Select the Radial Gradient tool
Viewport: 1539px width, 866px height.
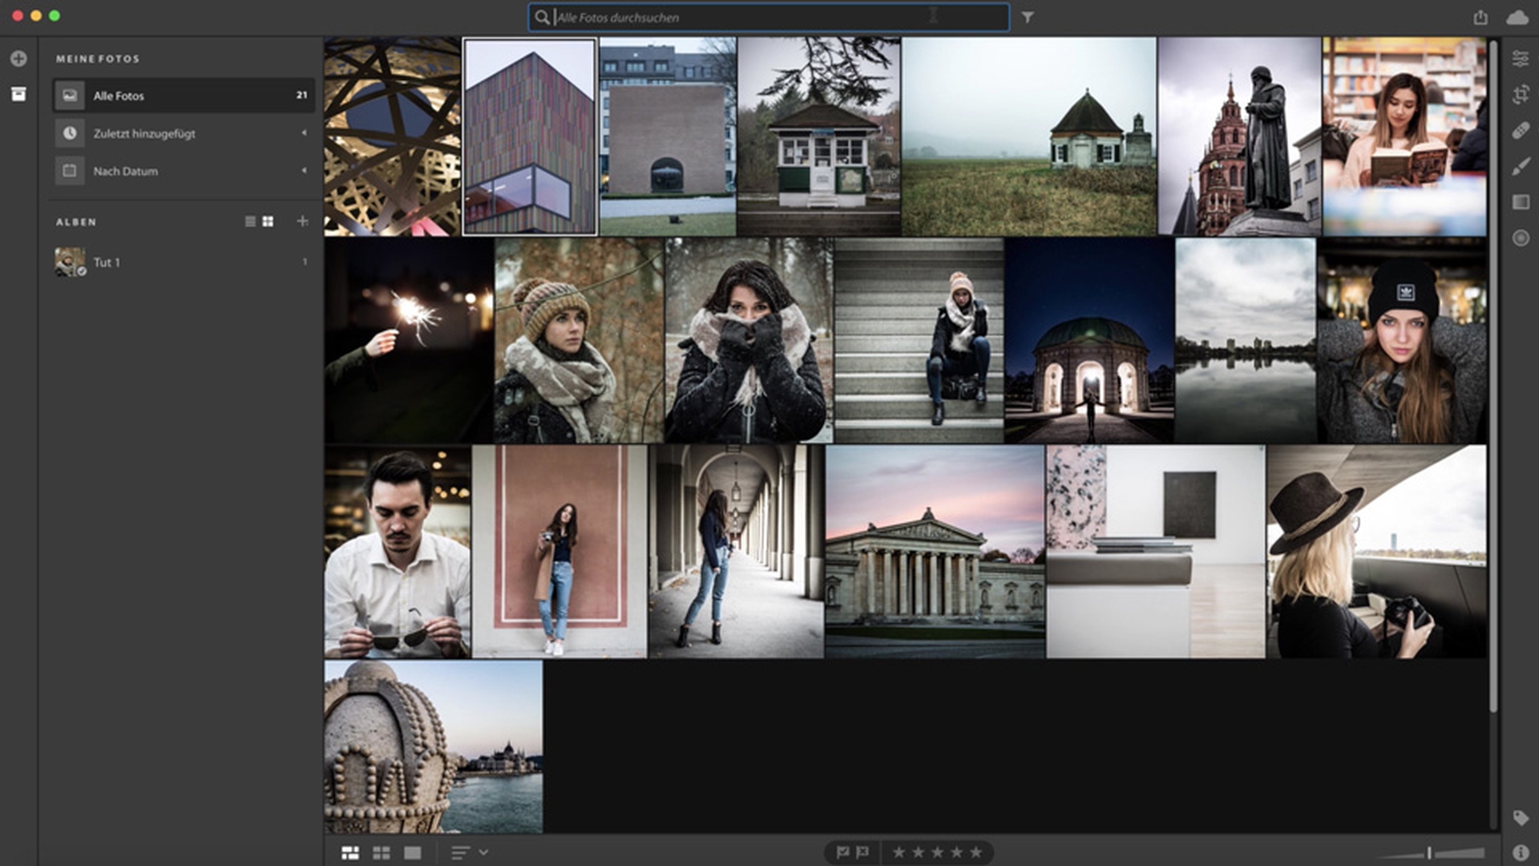point(1520,238)
